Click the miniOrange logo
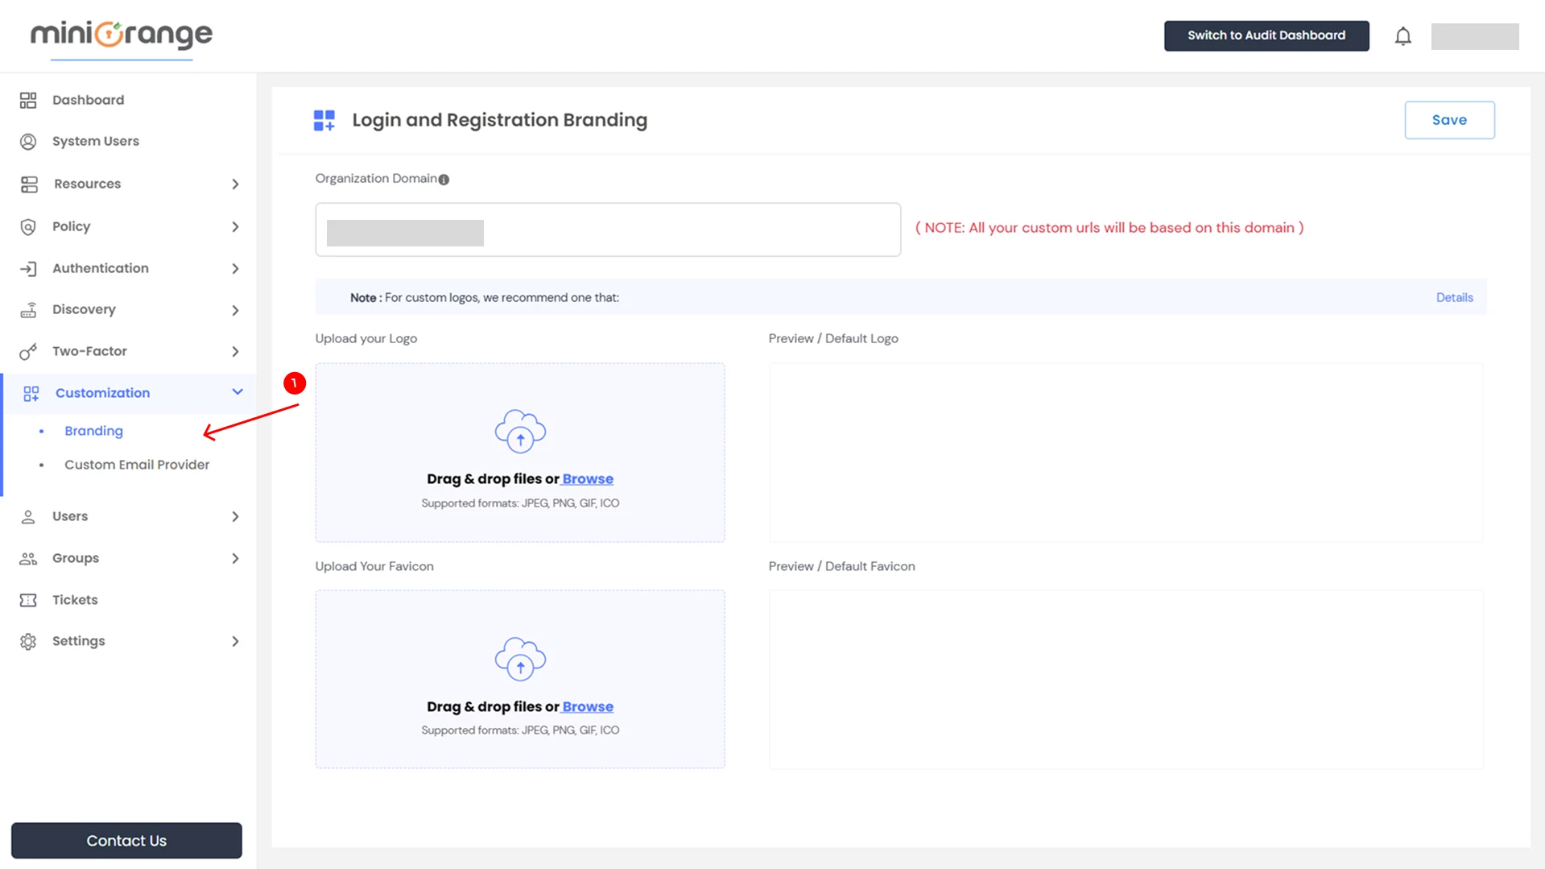The height and width of the screenshot is (869, 1545). pos(120,35)
